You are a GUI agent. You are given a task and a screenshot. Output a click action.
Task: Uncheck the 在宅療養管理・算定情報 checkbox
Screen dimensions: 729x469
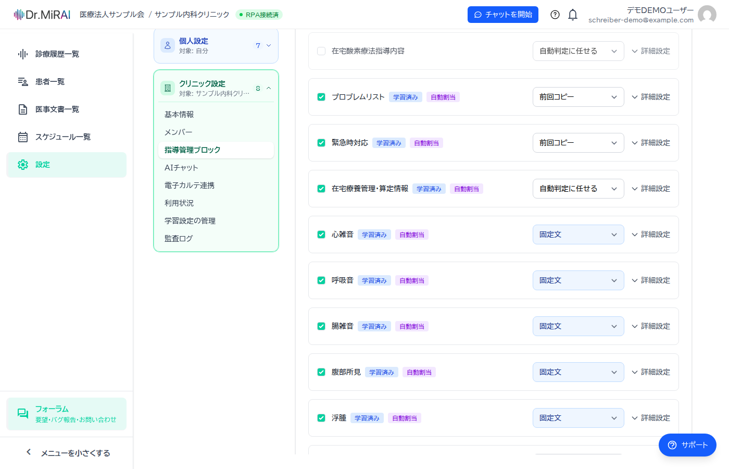click(321, 189)
